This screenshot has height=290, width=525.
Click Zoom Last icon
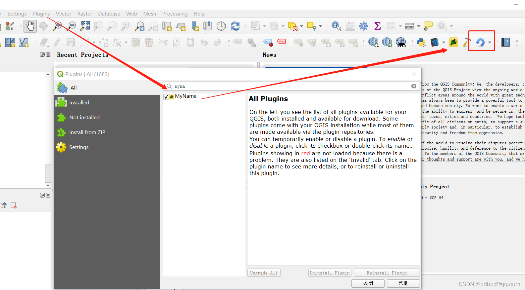139,26
